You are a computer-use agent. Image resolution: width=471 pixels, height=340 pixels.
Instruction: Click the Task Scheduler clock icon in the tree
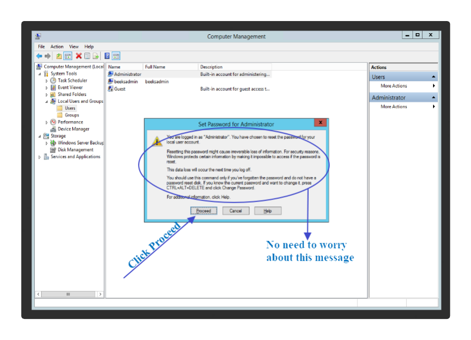(x=53, y=81)
